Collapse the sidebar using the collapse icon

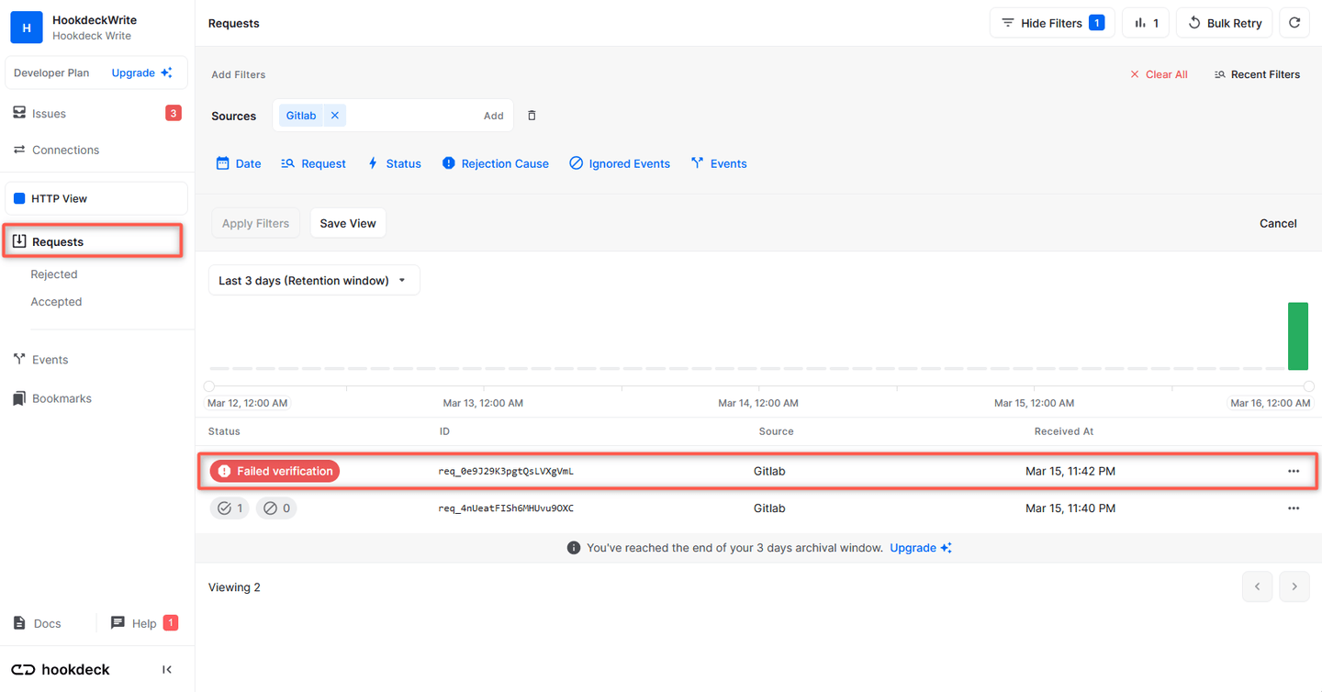pos(166,669)
